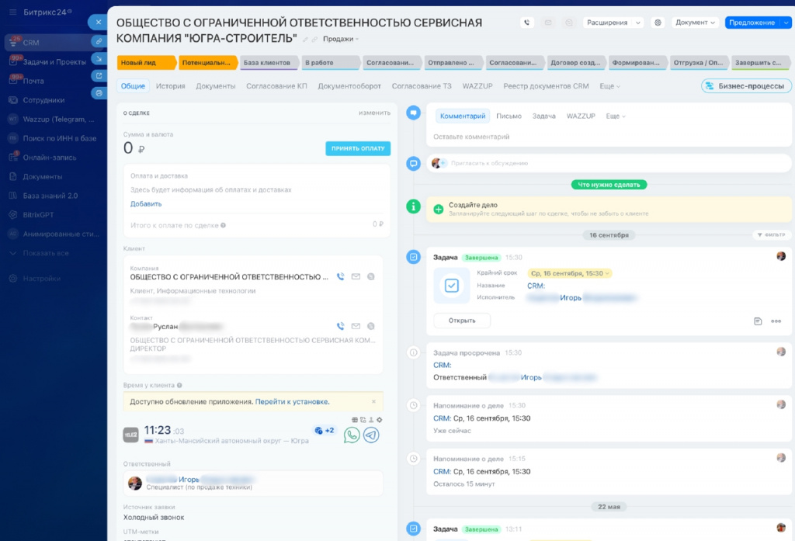
Task: Follow Перейти к установке link
Action: [x=292, y=401]
